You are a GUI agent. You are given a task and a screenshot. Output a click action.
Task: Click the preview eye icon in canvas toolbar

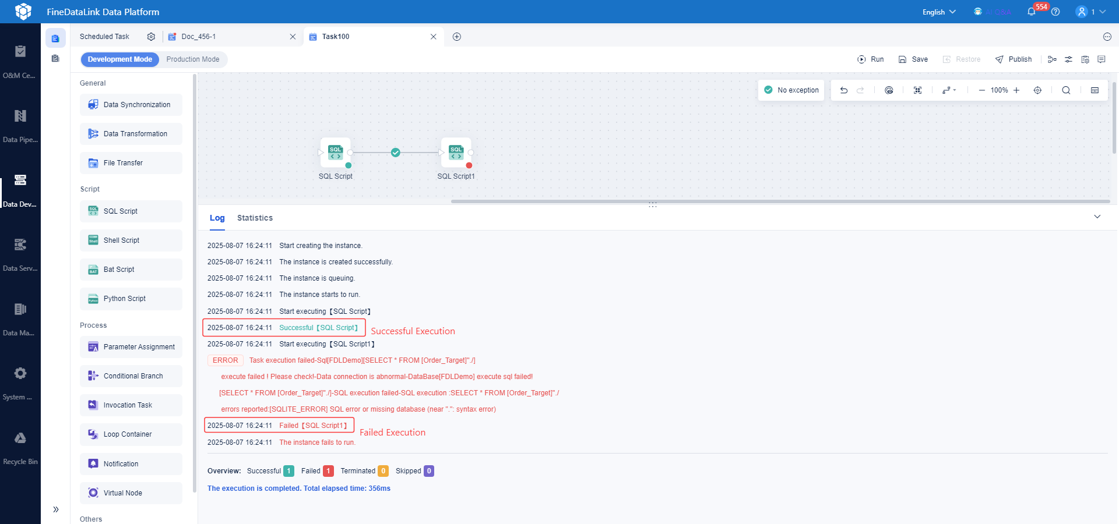889,90
